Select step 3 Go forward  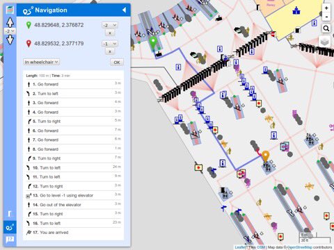click(x=74, y=103)
